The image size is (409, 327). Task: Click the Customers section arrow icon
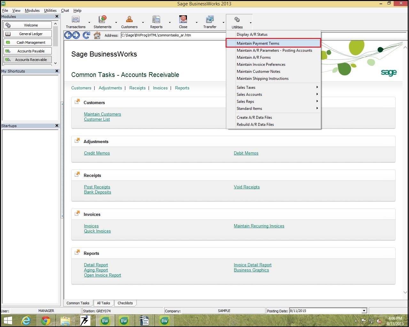click(x=77, y=102)
